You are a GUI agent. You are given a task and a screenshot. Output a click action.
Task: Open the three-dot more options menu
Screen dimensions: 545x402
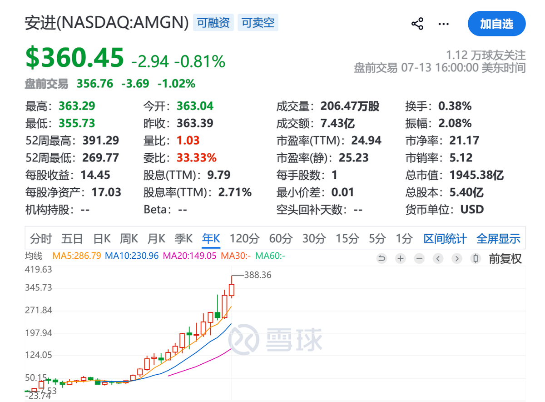click(x=443, y=24)
